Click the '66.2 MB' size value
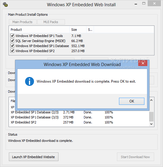This screenshot has width=163, height=167. click(77, 41)
